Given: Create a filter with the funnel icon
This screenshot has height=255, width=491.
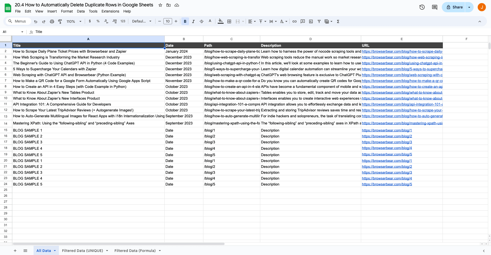Looking at the screenshot, I should pyautogui.click(x=319, y=21).
